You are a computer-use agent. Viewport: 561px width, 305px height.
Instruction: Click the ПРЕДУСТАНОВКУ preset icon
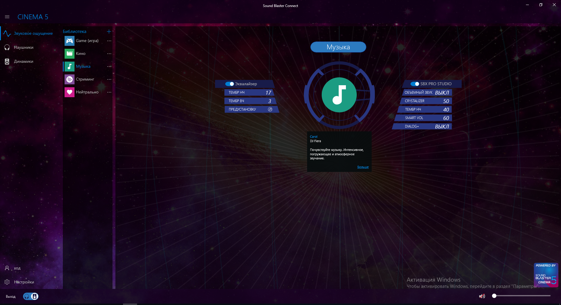point(270,109)
